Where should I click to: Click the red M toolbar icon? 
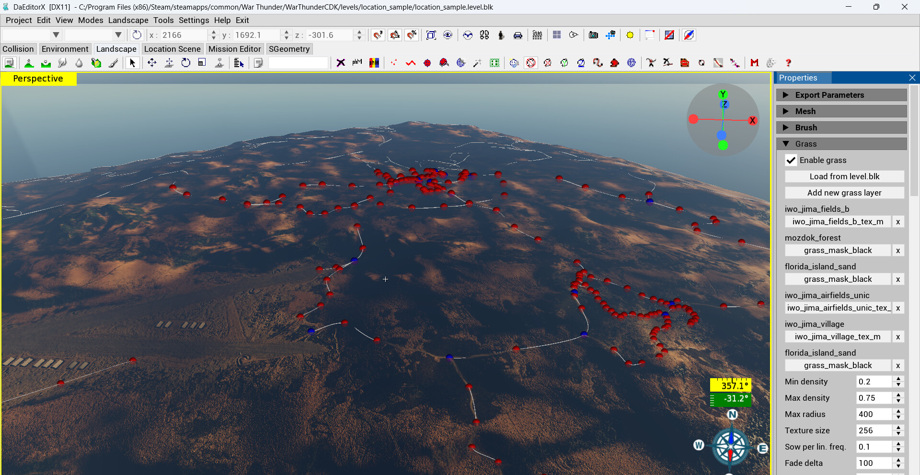tap(754, 63)
